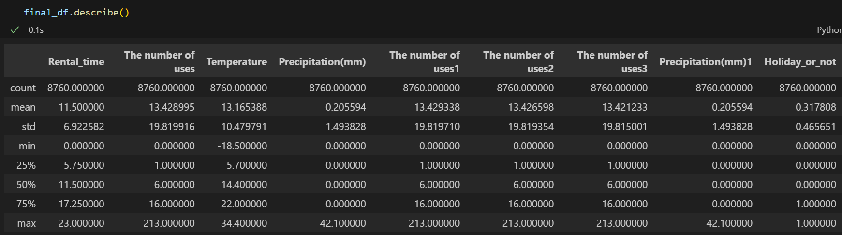Click Rental_time 75% value 17.250000
842x235 pixels.
tap(81, 204)
